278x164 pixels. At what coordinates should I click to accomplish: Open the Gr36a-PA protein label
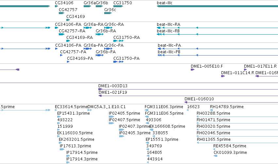(93, 45)
